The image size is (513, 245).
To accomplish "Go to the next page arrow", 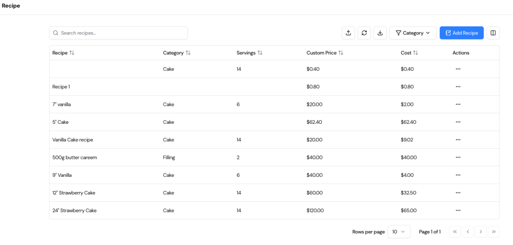I will [480, 231].
